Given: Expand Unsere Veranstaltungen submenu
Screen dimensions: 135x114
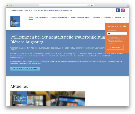Looking at the screenshot, I should click(81, 18).
